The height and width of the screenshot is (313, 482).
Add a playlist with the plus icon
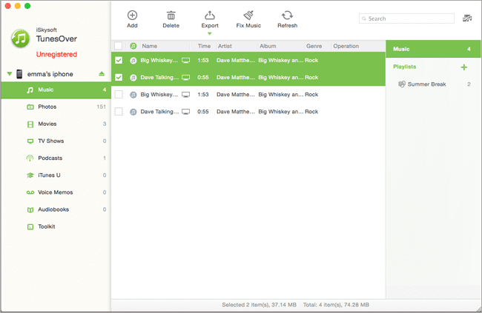464,67
